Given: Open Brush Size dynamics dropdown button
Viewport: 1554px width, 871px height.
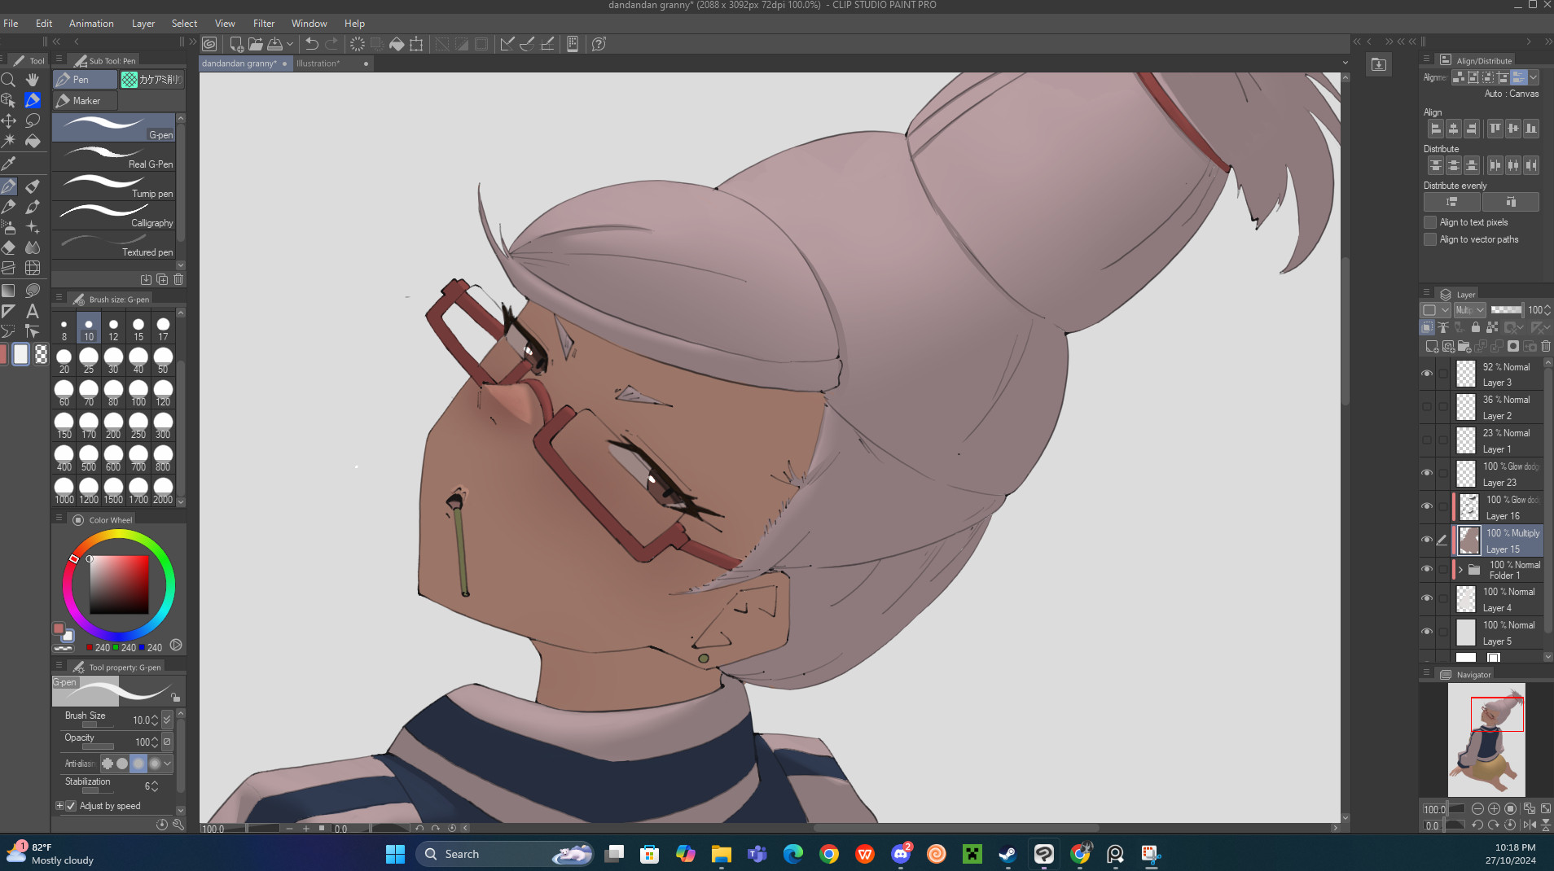Looking at the screenshot, I should click(x=167, y=720).
